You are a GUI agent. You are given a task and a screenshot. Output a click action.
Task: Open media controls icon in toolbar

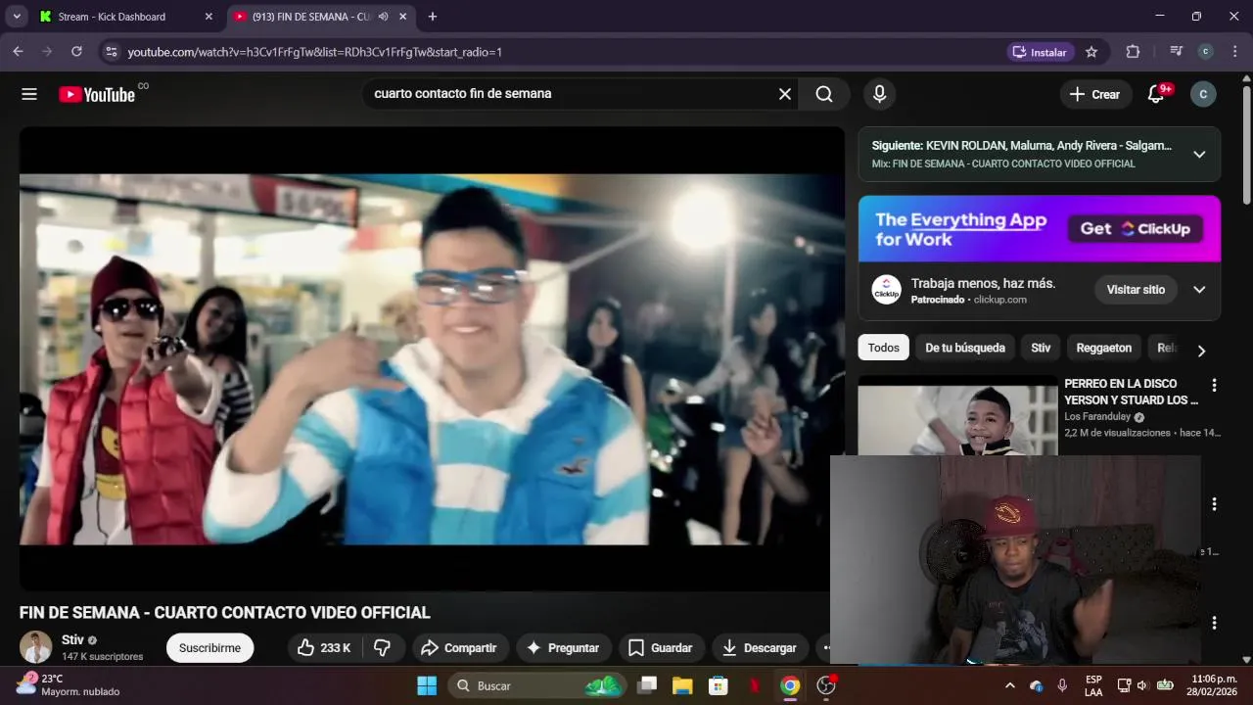[1176, 52]
